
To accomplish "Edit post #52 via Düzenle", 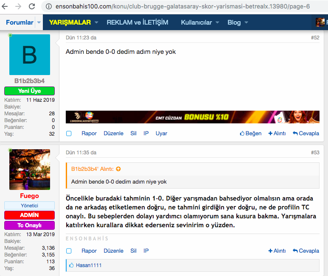I will [114, 133].
